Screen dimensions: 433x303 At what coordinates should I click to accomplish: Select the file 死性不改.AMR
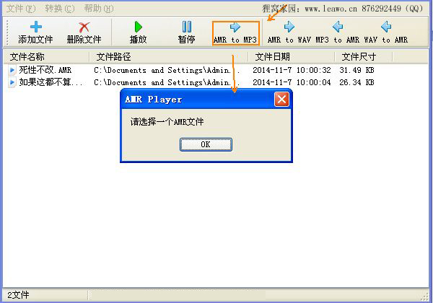(45, 70)
